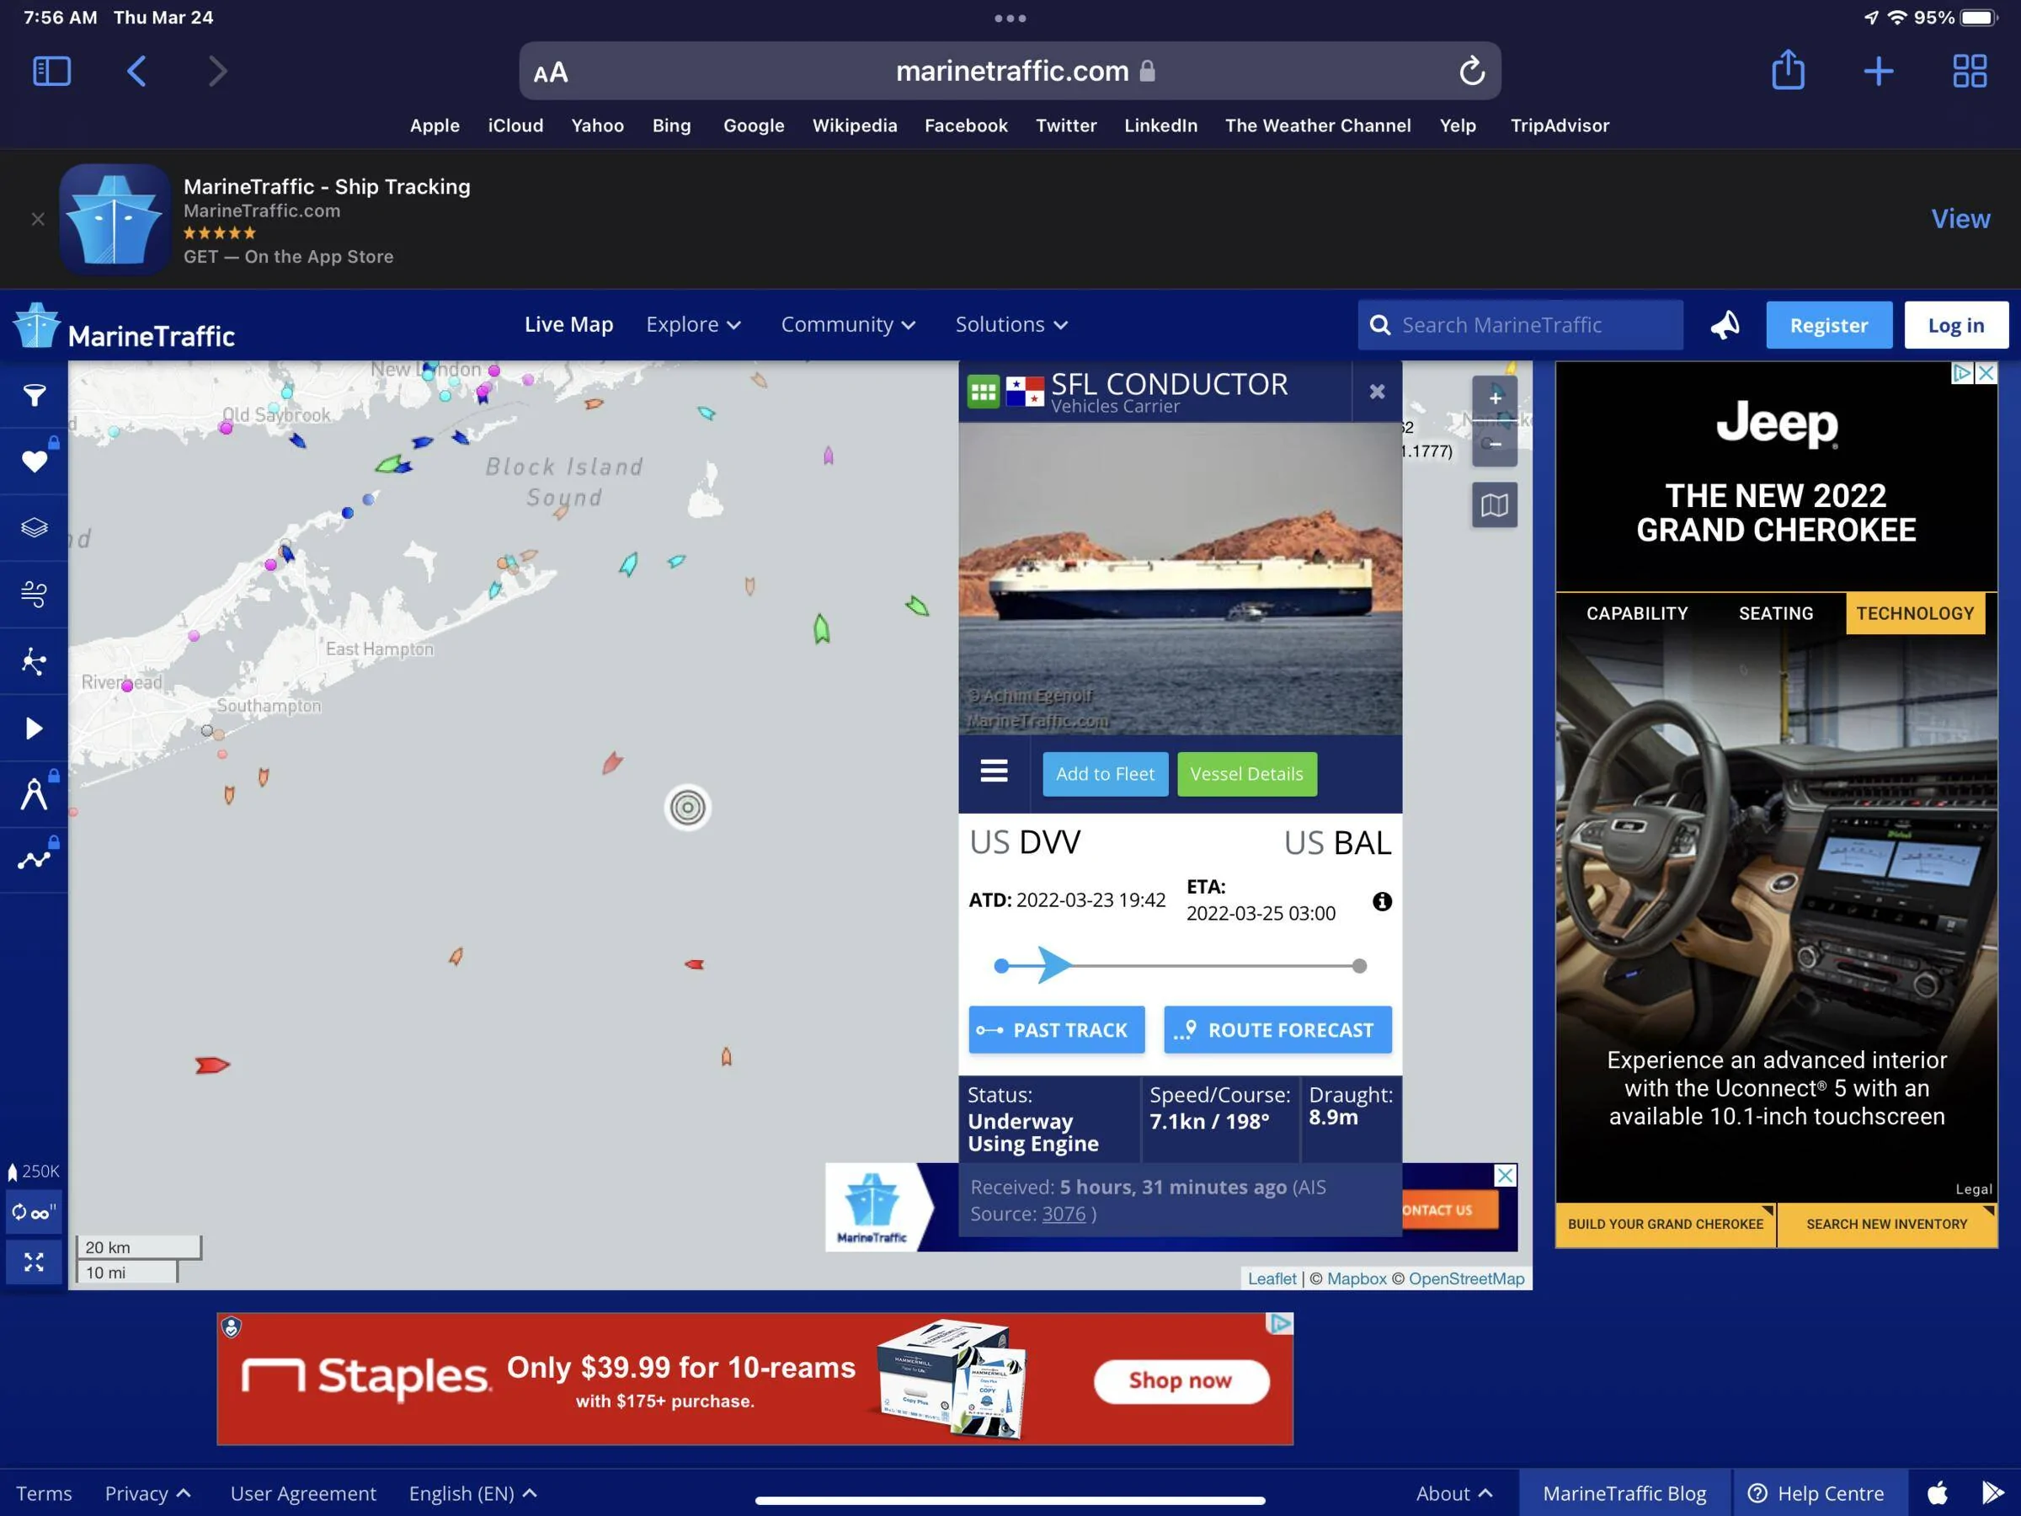This screenshot has width=2021, height=1516.
Task: Open the Safari share sheet
Action: pyautogui.click(x=1787, y=71)
